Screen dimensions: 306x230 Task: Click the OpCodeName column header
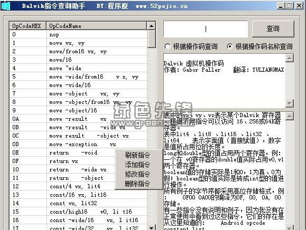click(x=97, y=26)
